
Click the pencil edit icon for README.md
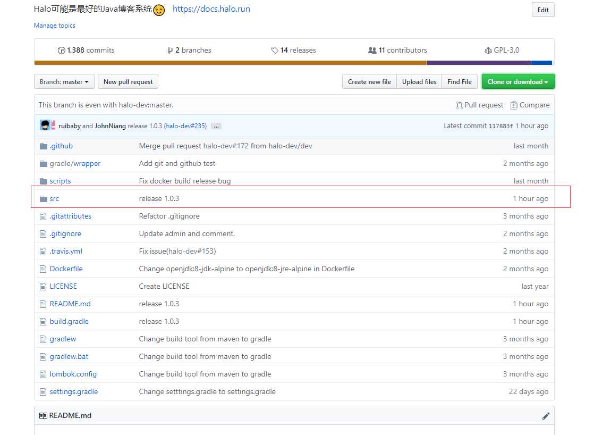click(546, 416)
